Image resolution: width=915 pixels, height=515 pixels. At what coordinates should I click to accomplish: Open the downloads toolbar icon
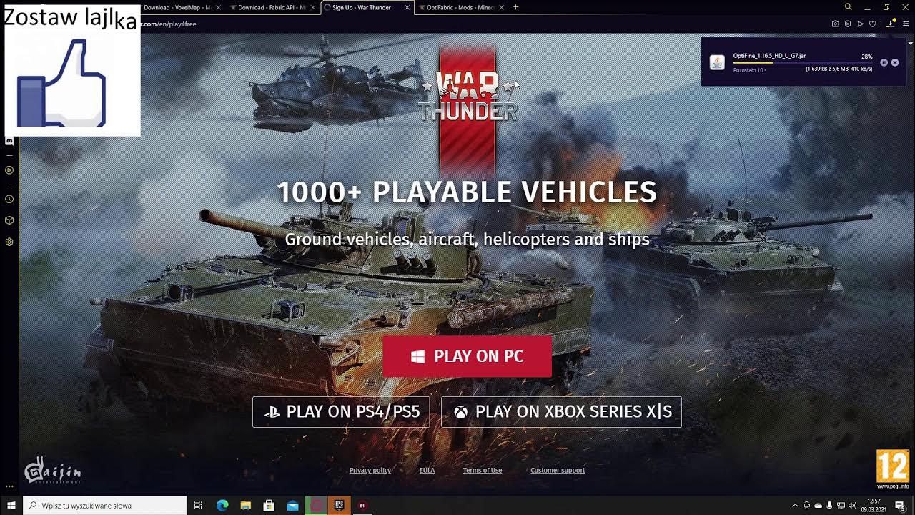891,24
